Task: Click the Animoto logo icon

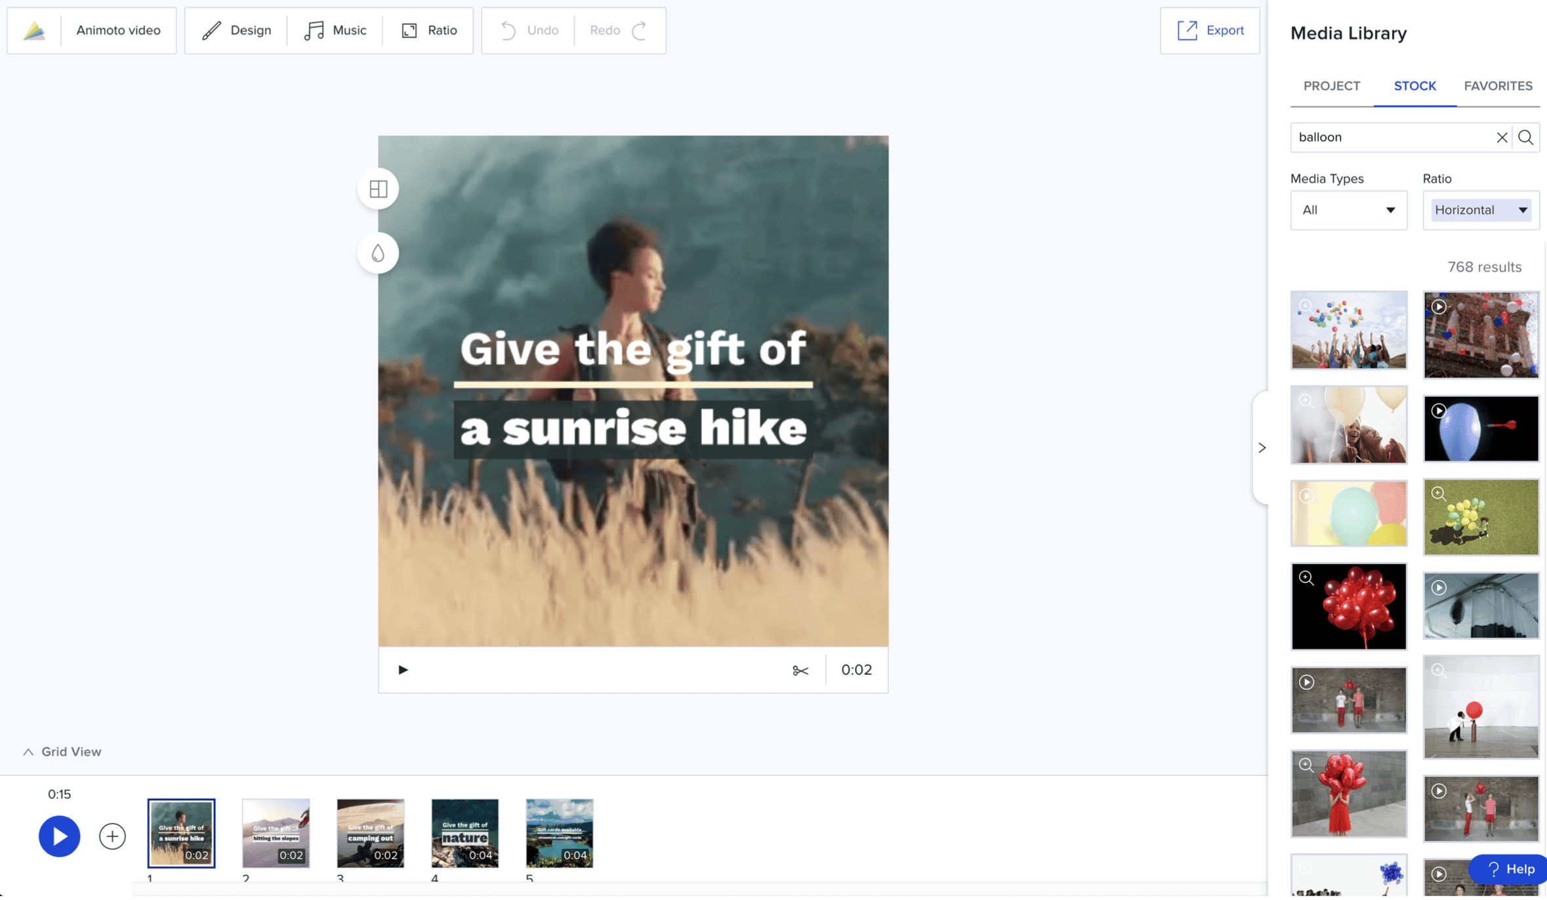Action: 34,30
